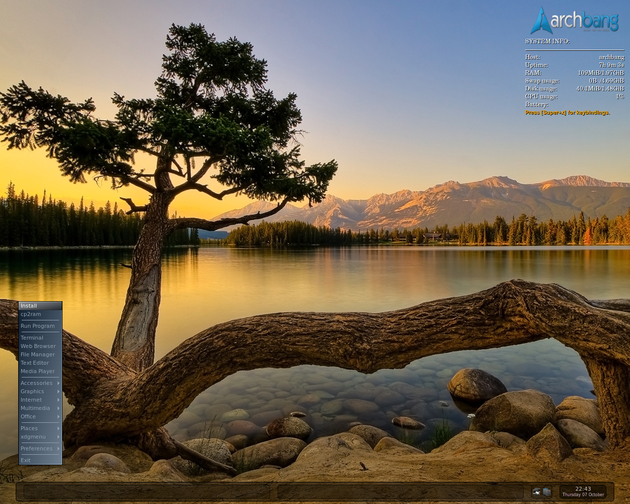Expand the Preferences submenu

click(40, 448)
